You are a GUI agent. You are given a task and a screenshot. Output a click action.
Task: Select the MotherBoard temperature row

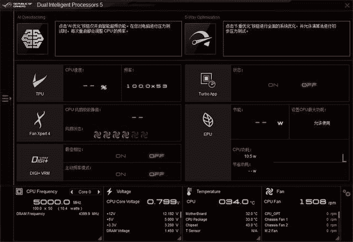tap(221, 214)
